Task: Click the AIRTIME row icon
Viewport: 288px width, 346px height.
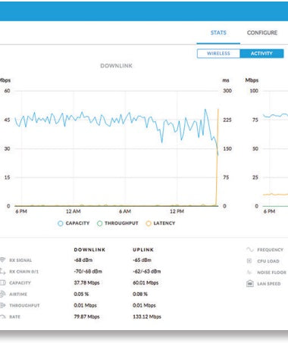Action: pyautogui.click(x=2, y=294)
